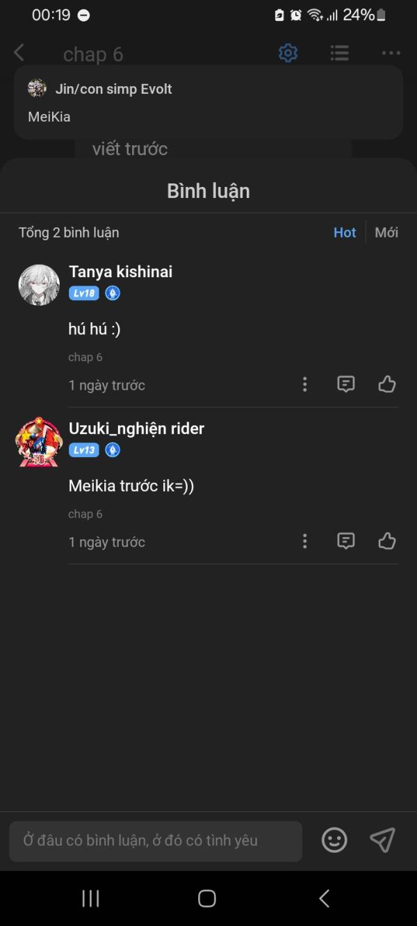Reply to Tanya kishinai's comment
417x926 pixels.
[x=345, y=384]
